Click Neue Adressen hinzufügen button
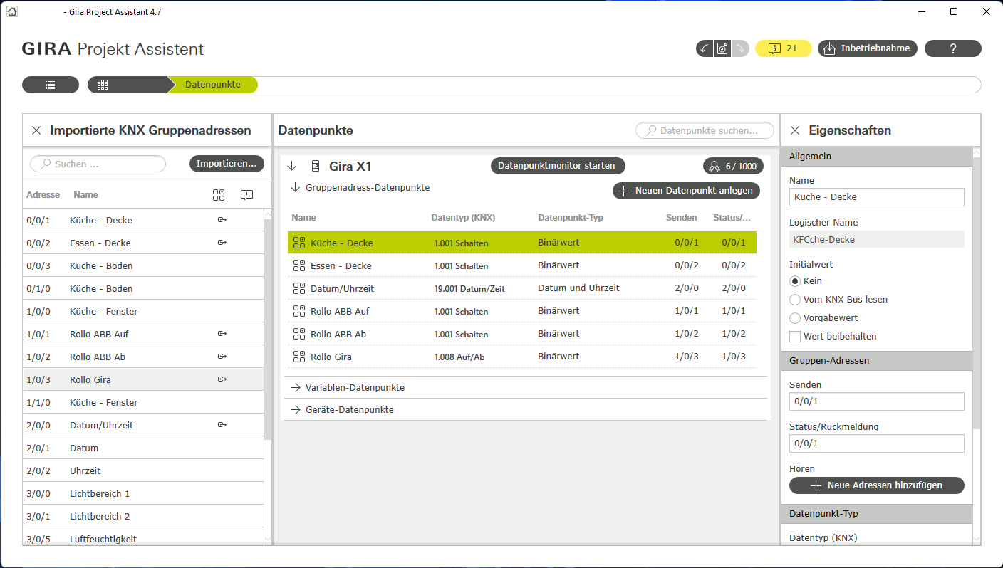Image resolution: width=1003 pixels, height=568 pixels. (x=877, y=485)
